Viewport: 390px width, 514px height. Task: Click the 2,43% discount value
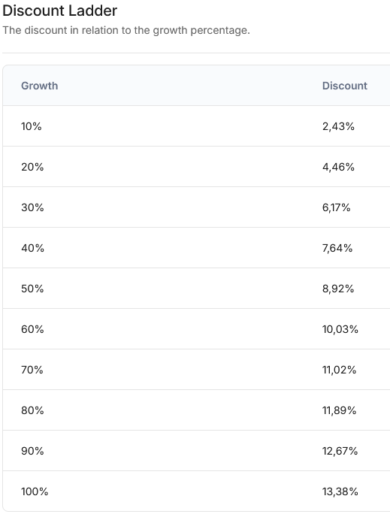click(x=338, y=126)
